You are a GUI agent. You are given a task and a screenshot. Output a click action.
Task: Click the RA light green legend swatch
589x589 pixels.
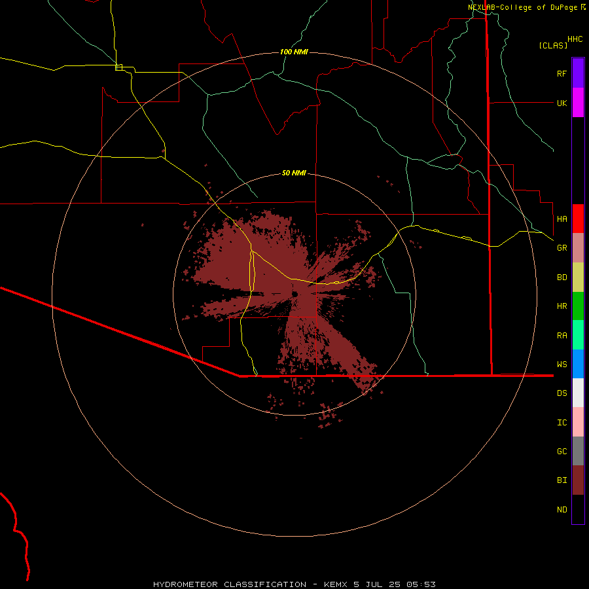pos(578,335)
